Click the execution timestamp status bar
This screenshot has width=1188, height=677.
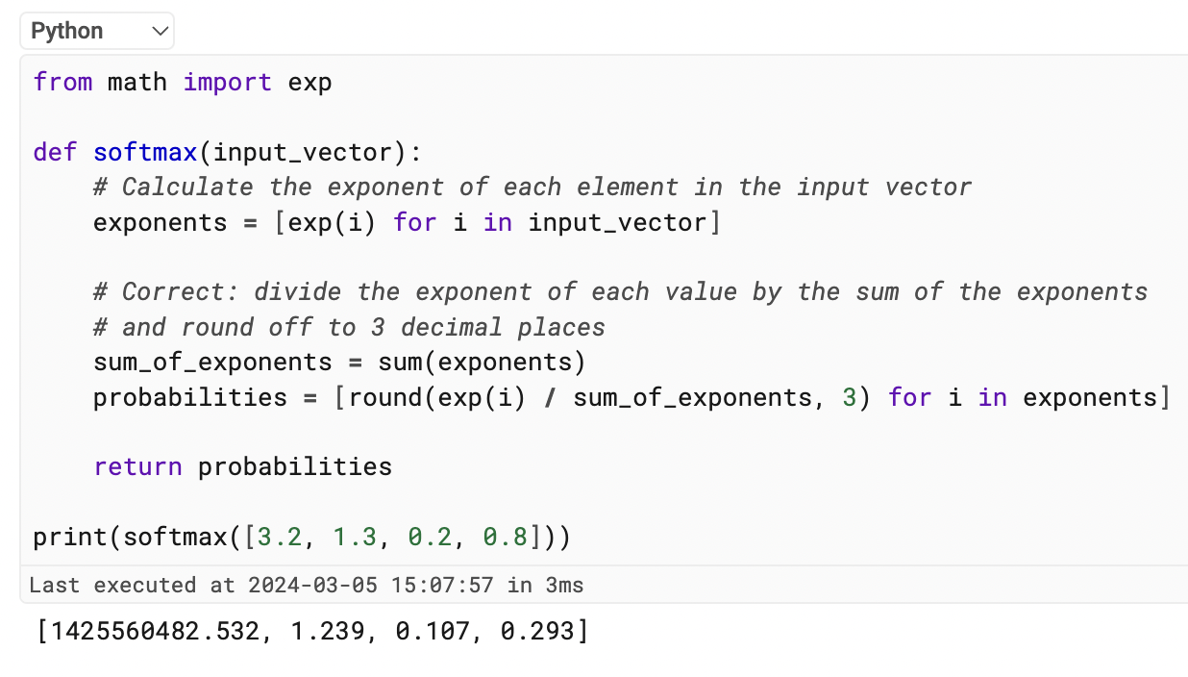pos(306,585)
